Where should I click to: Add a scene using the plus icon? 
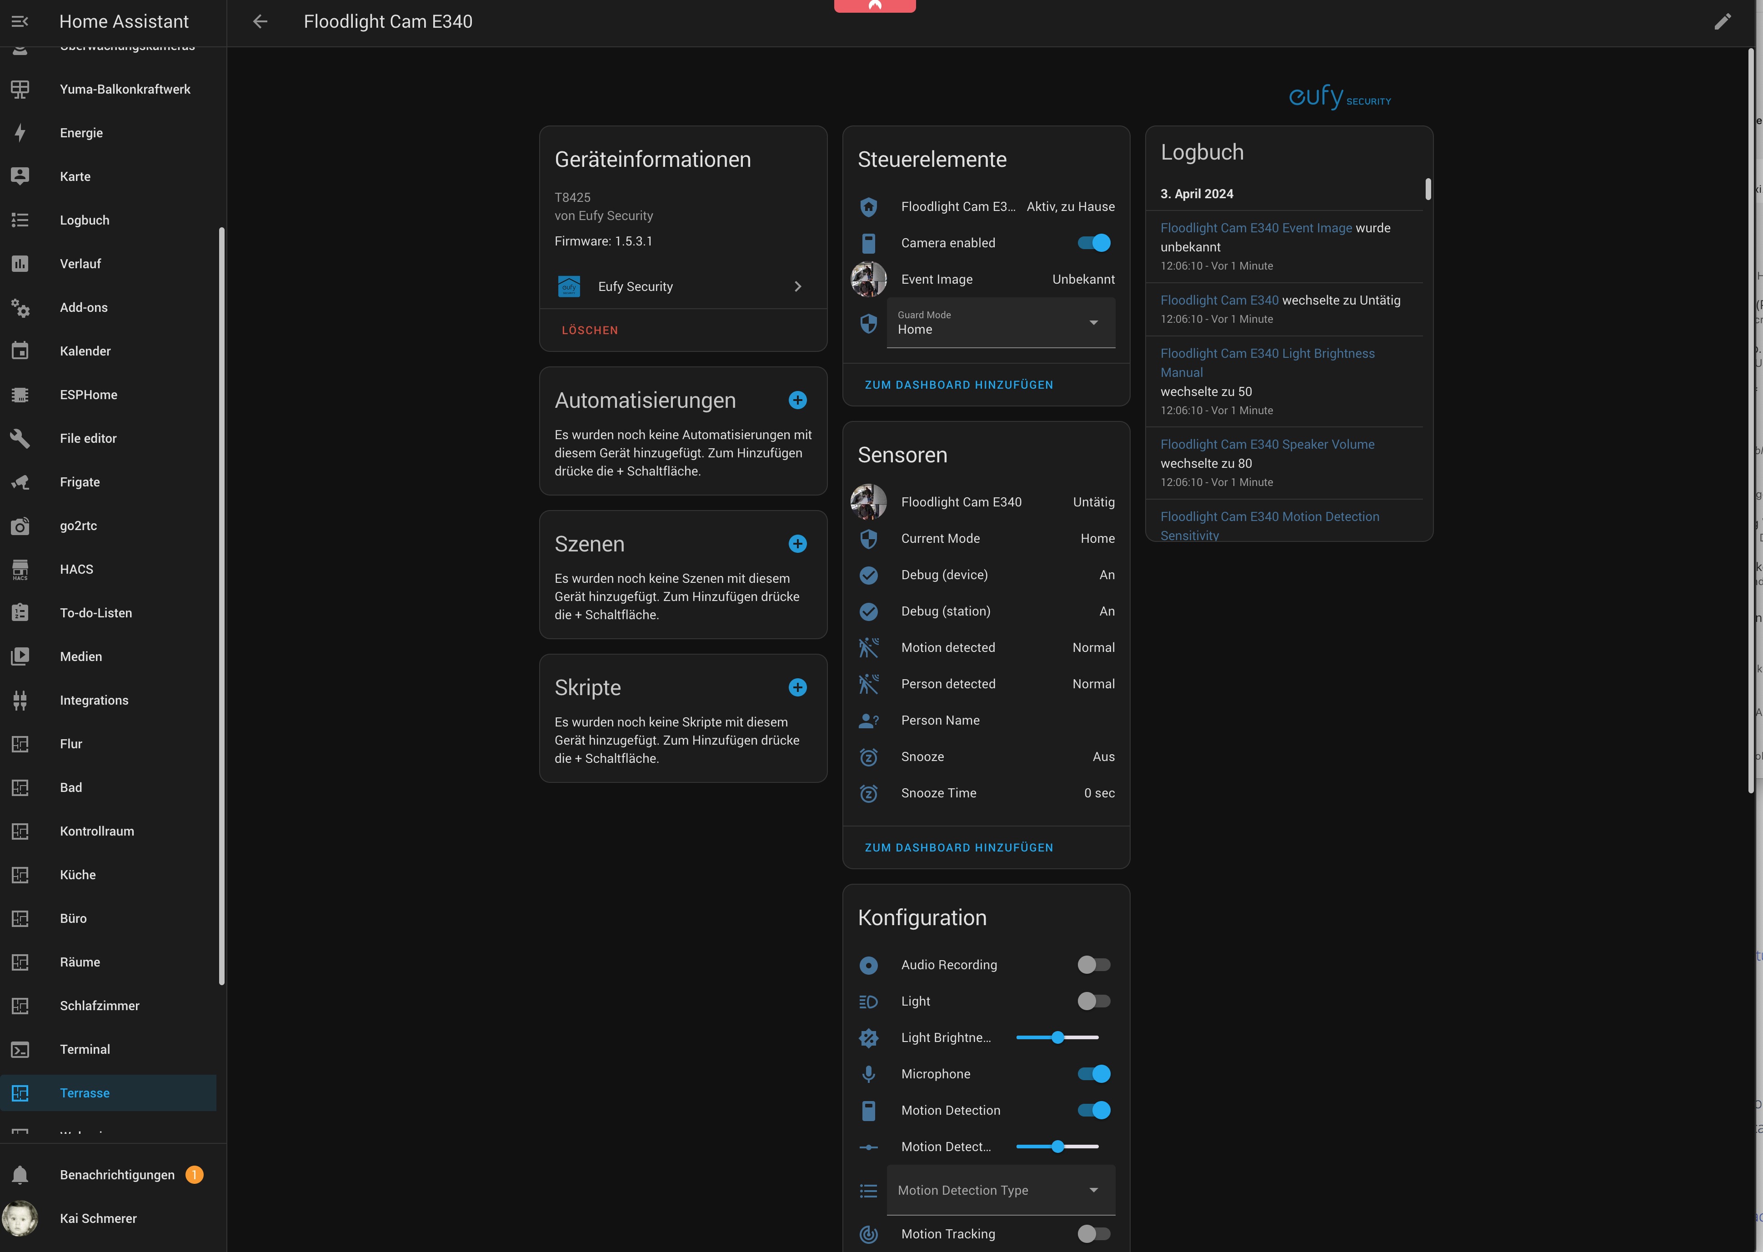(x=797, y=544)
